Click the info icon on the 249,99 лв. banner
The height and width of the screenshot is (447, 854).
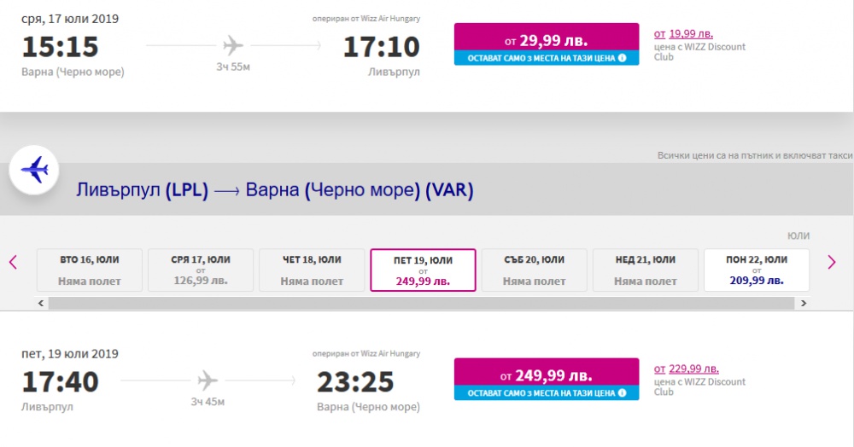pyautogui.click(x=622, y=392)
